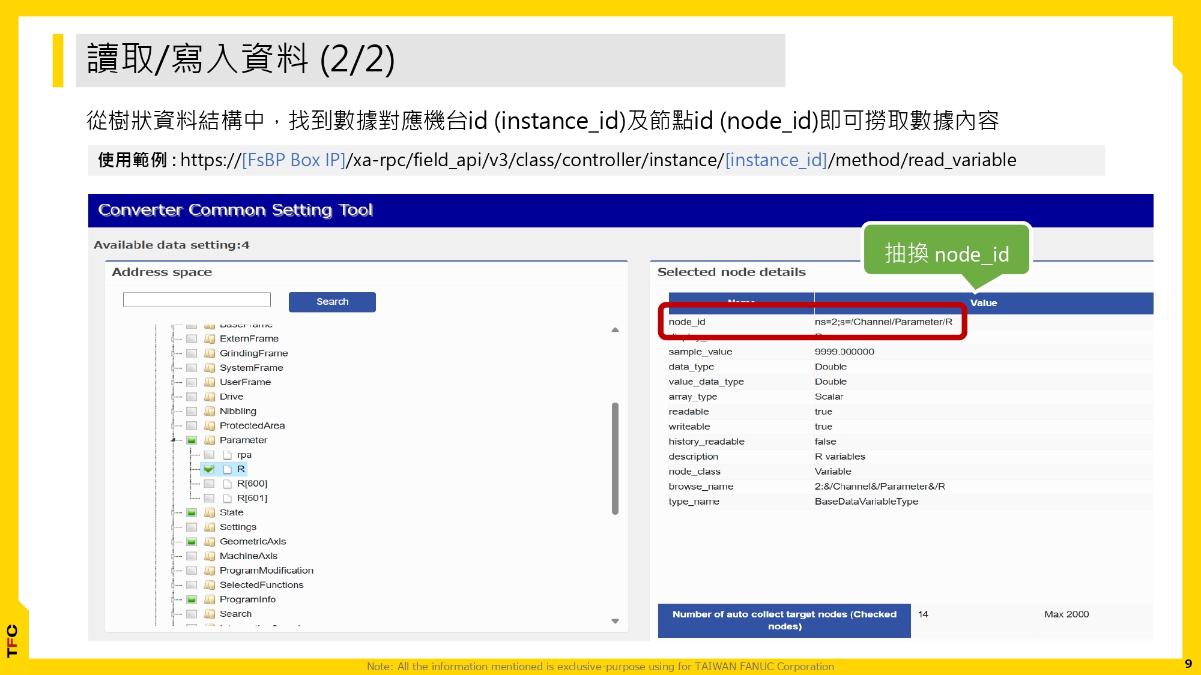The width and height of the screenshot is (1201, 675).
Task: Click the MachineAxis folder icon
Action: 210,556
